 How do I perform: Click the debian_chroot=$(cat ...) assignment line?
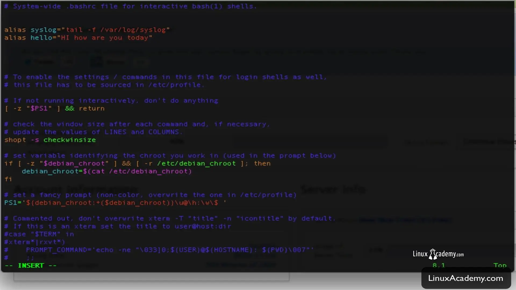tap(106, 171)
